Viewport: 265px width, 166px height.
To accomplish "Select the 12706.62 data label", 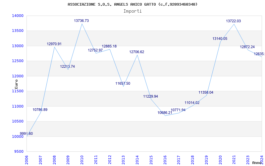I will point(137,52).
